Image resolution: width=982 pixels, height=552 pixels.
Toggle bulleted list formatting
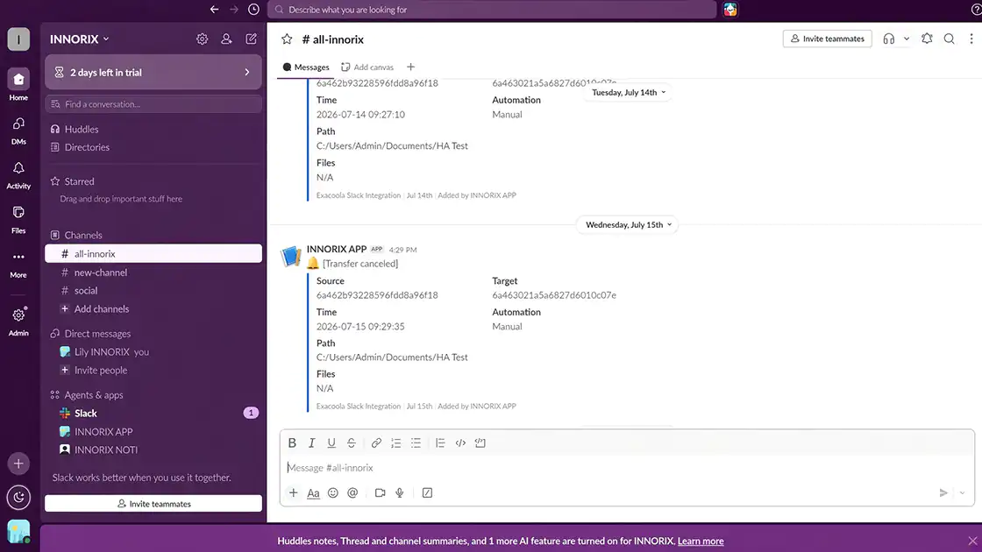pos(416,443)
